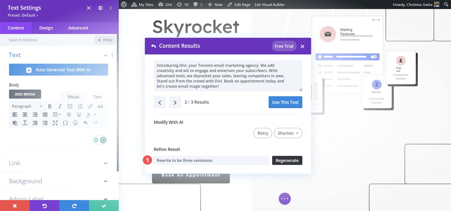Open the special character (omega) picker
The width and height of the screenshot is (451, 211).
[x=65, y=123]
